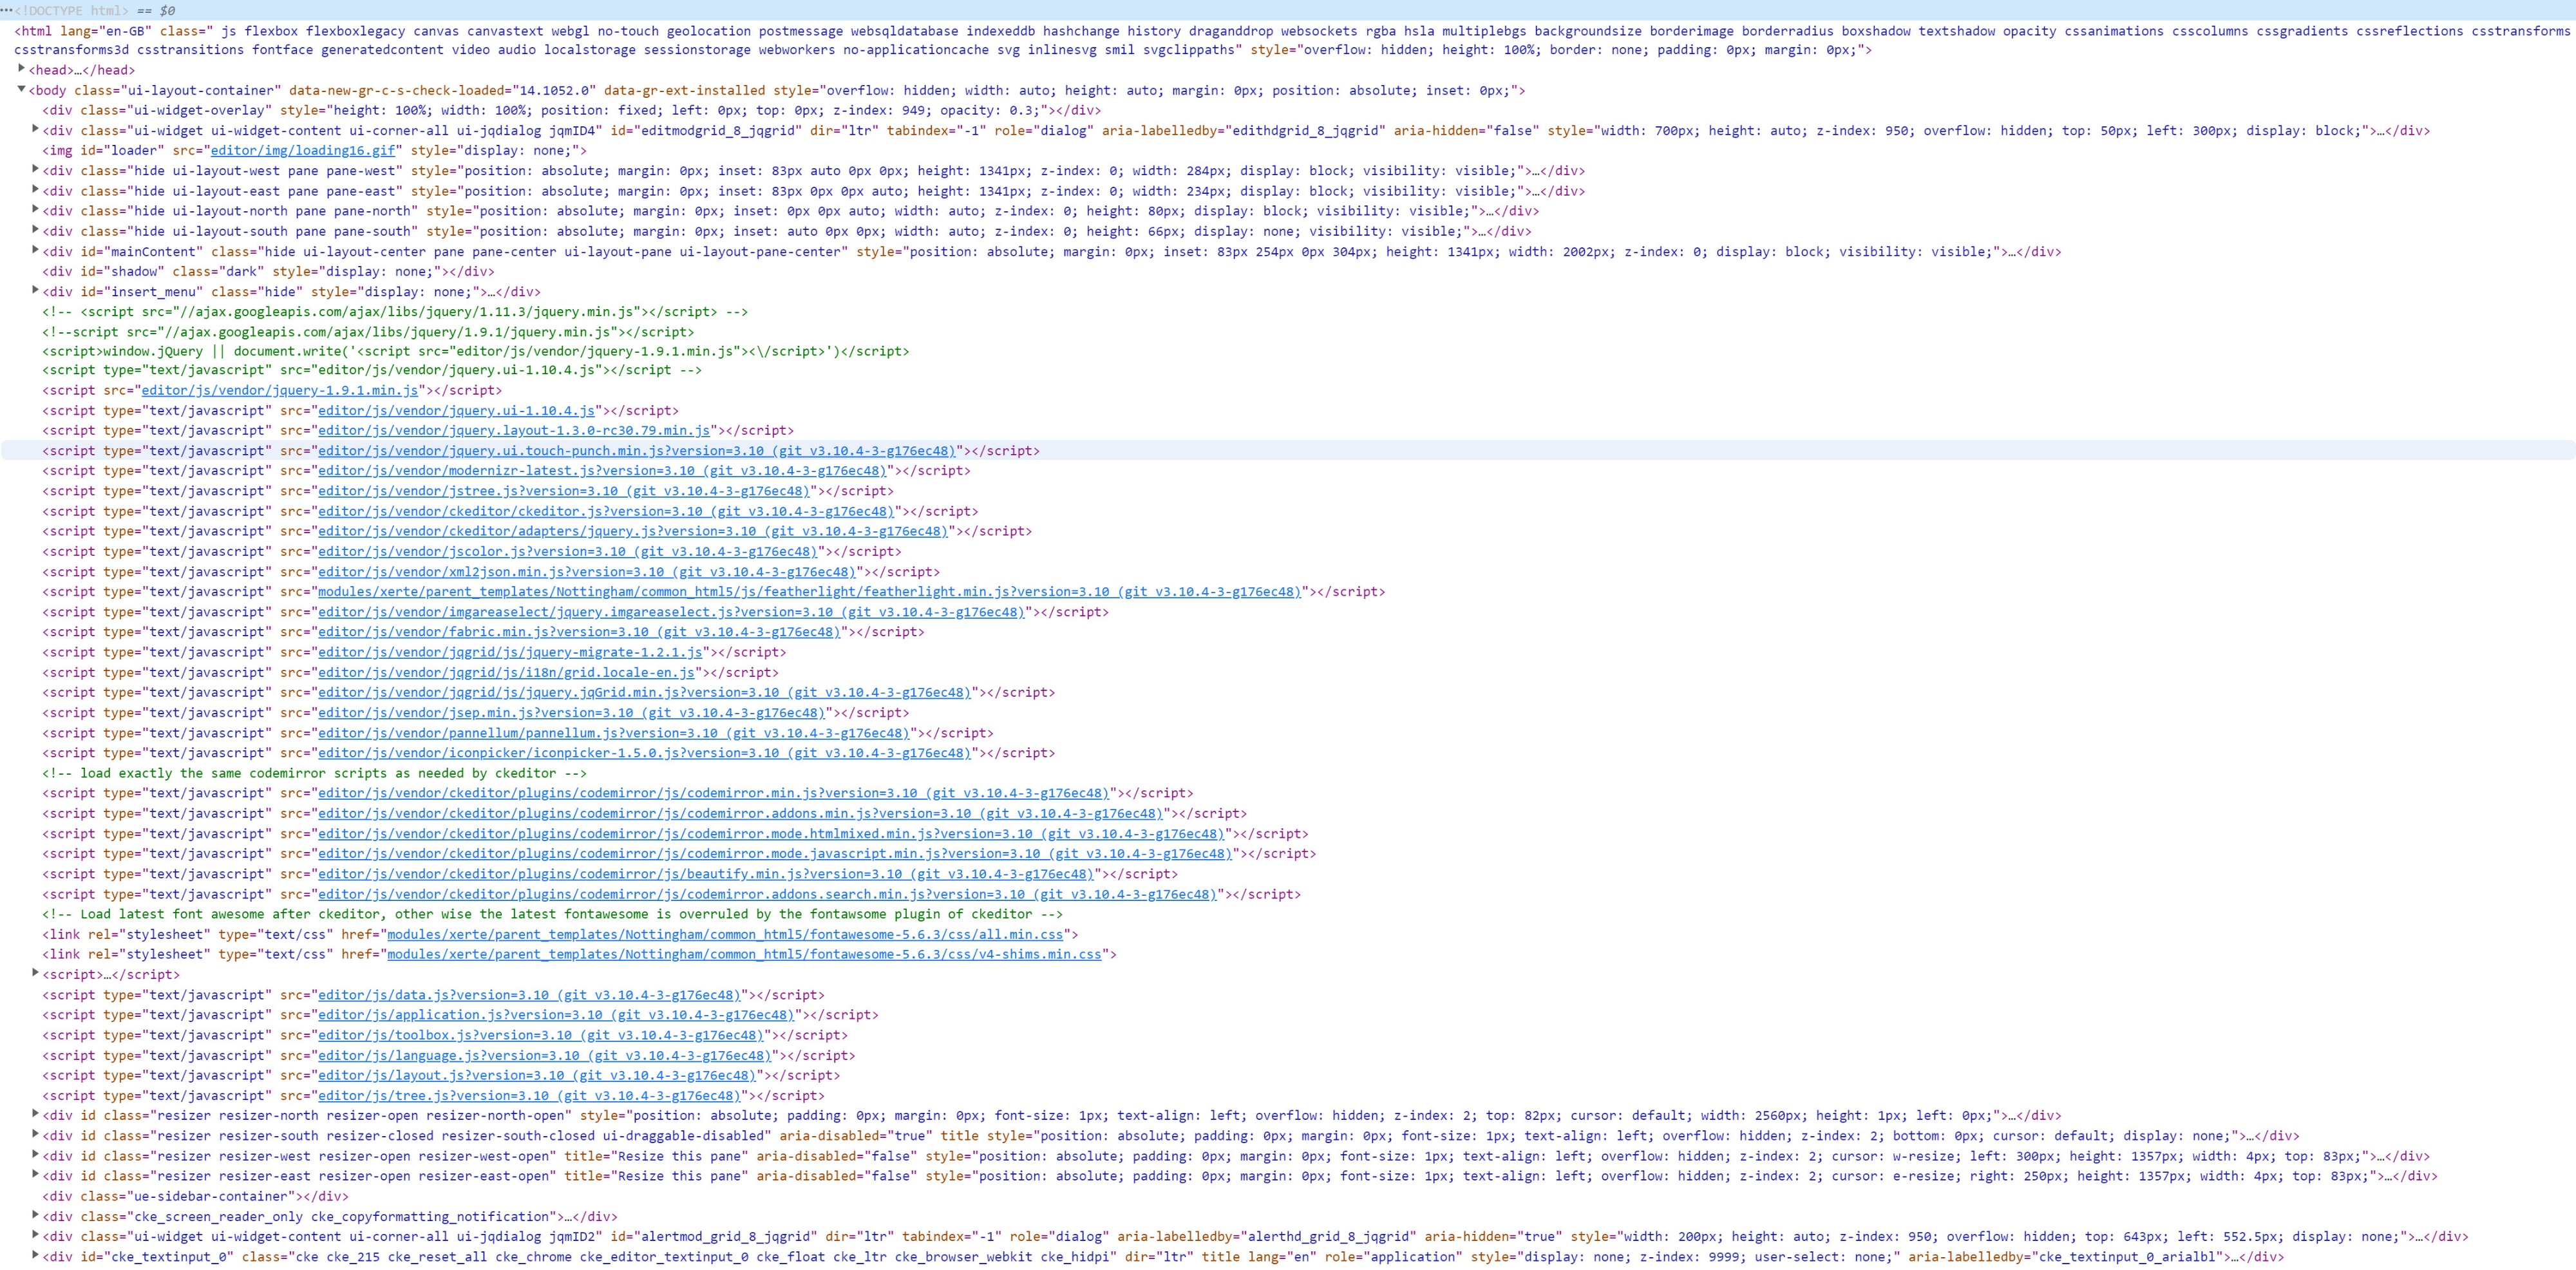This screenshot has height=1270, width=2576.
Task: Expand the alertmod_grid_8_jqgrid dialog div
Action: (36, 1235)
